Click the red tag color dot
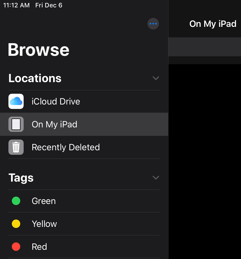The image size is (241, 259). coord(16,247)
